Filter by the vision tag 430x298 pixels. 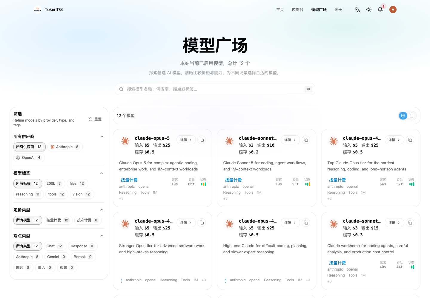[82, 194]
